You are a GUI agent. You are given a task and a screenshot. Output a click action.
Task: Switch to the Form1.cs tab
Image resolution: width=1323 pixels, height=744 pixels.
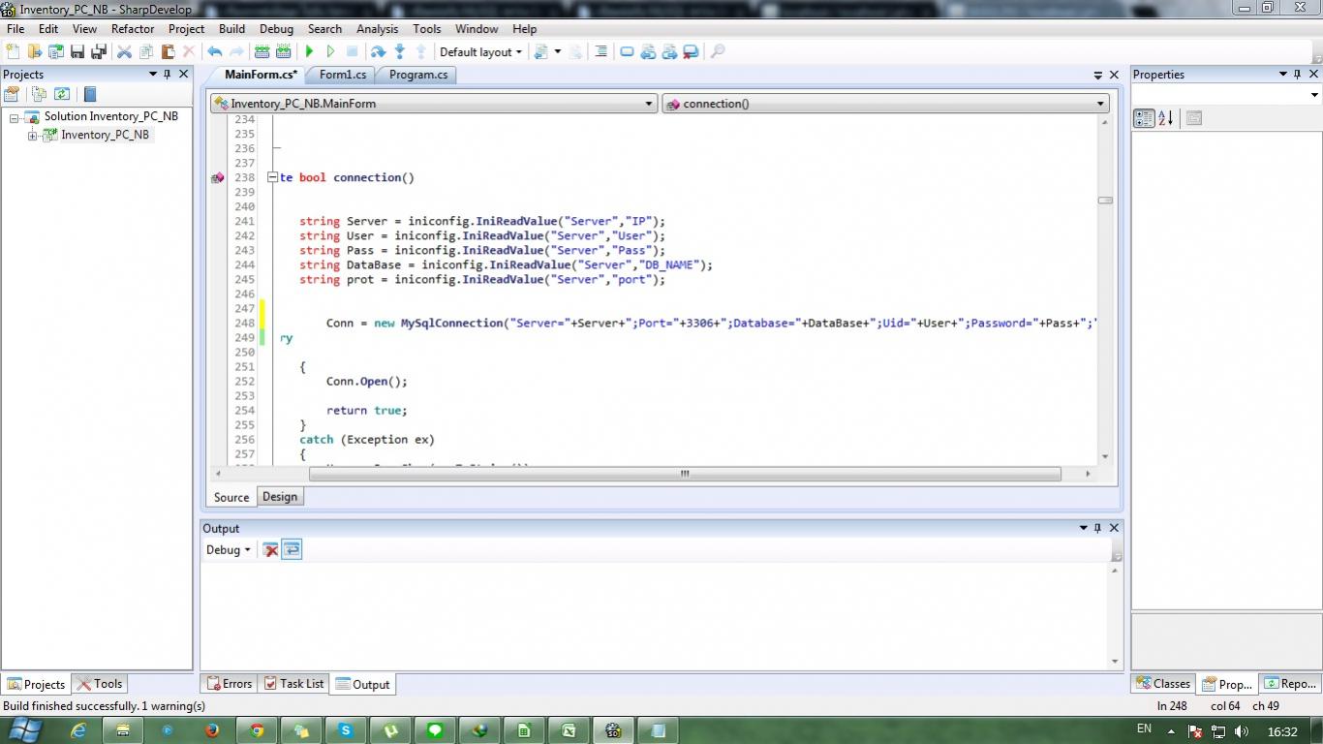343,75
